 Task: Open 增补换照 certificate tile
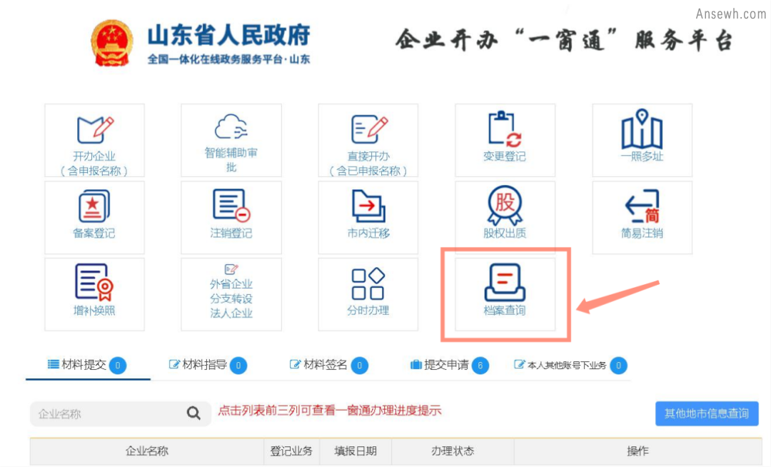tap(94, 294)
